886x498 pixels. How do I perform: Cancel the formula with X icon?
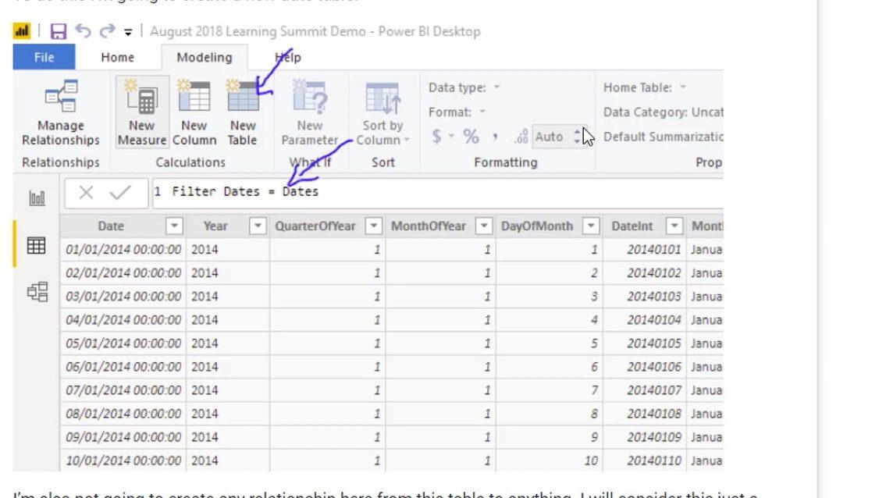[86, 193]
